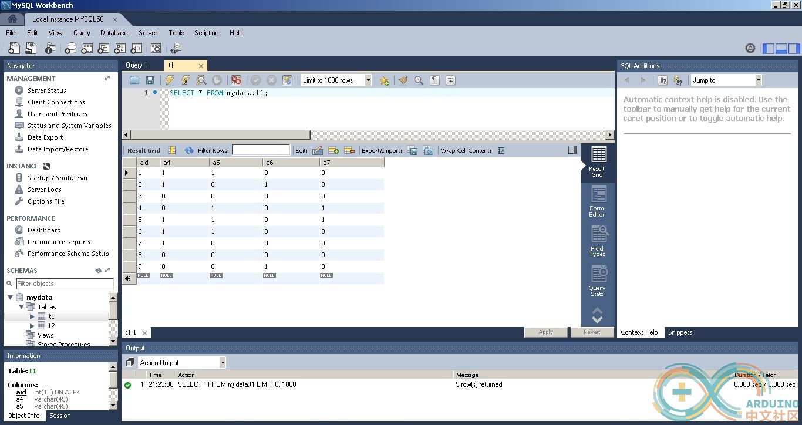Open Database menu
The width and height of the screenshot is (802, 425).
114,33
